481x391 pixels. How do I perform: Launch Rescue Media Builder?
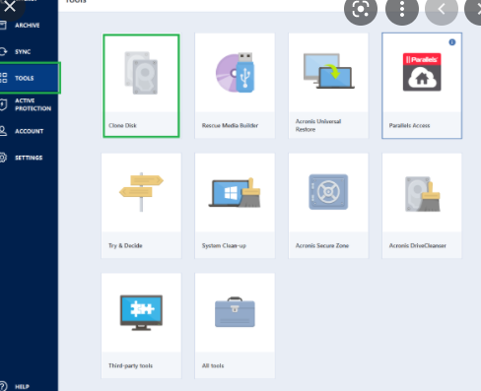coord(235,86)
